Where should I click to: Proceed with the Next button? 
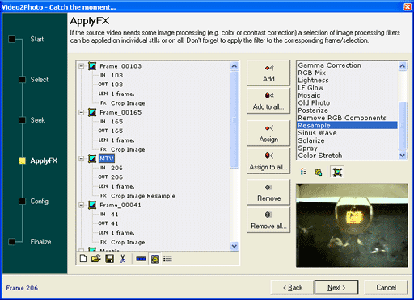336,287
